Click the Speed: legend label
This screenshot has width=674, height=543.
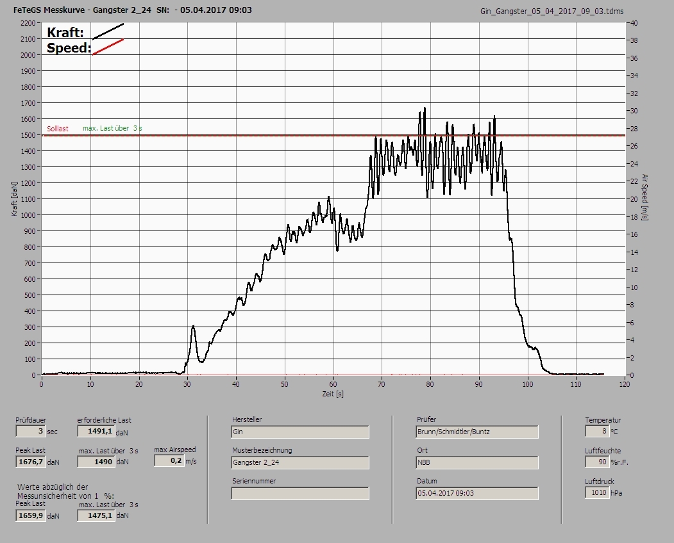69,47
